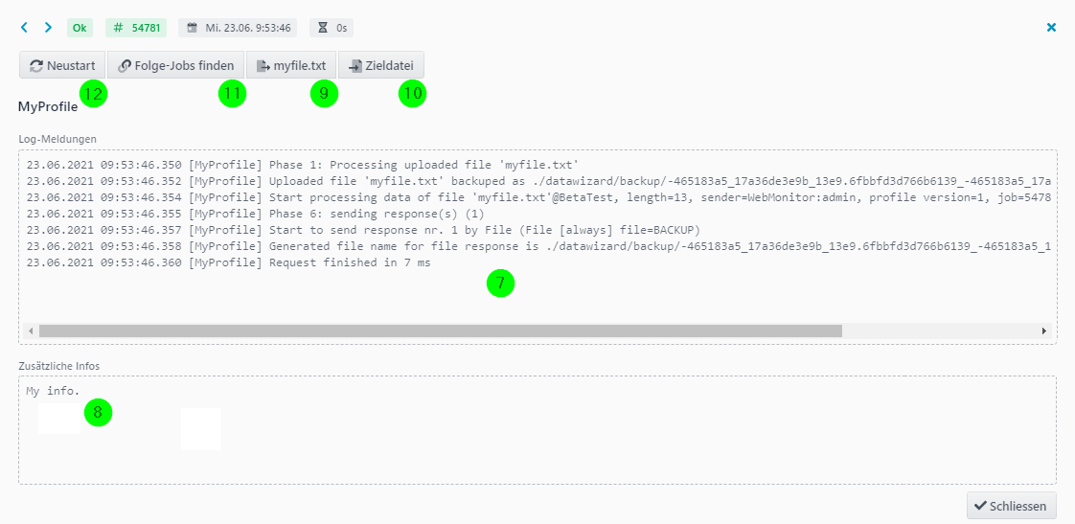Click the Ok status badge
The image size is (1075, 524).
(x=80, y=28)
